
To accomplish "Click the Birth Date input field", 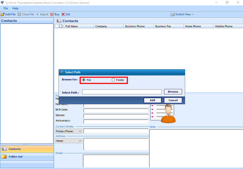I will (x=116, y=110).
